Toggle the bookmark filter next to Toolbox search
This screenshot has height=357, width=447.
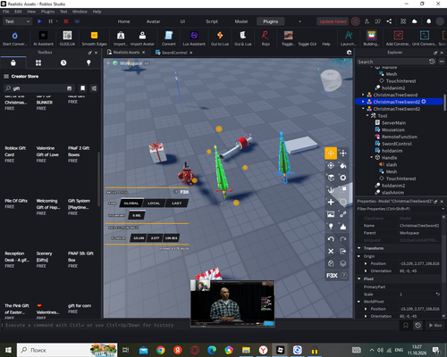[x=82, y=88]
